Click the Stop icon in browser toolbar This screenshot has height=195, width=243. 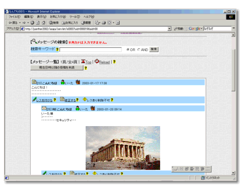tap(32, 23)
